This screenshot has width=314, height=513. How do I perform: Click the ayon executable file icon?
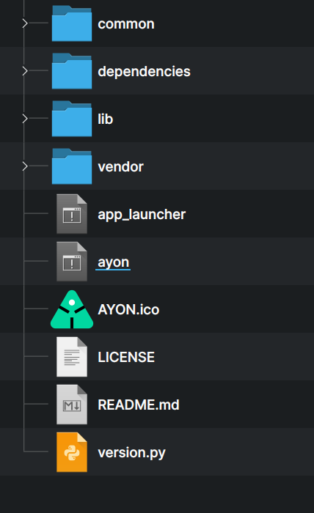tap(72, 262)
